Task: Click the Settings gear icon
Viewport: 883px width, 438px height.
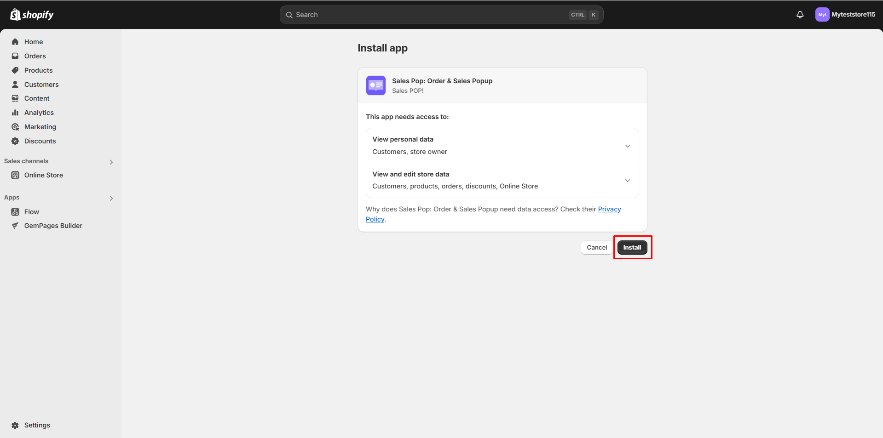Action: tap(15, 425)
